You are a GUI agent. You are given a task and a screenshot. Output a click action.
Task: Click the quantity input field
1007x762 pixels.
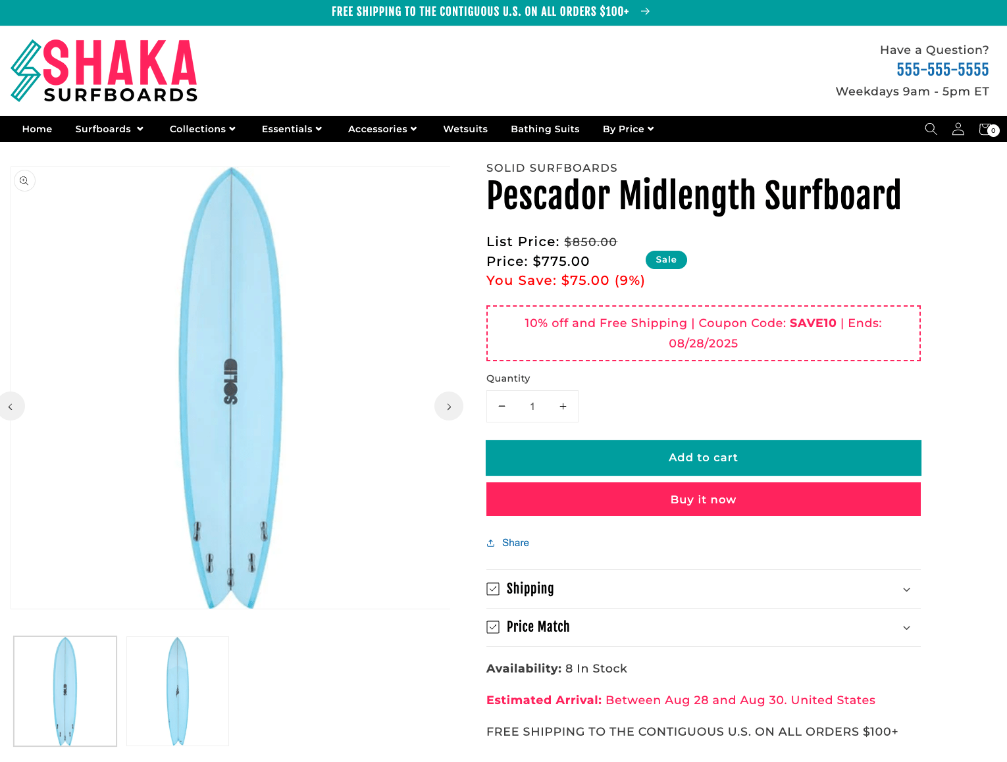532,407
